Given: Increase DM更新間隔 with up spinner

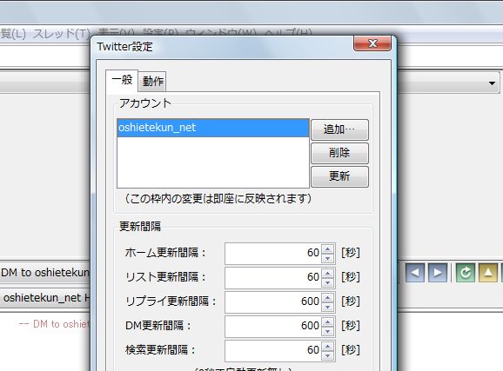Looking at the screenshot, I should pos(327,322).
